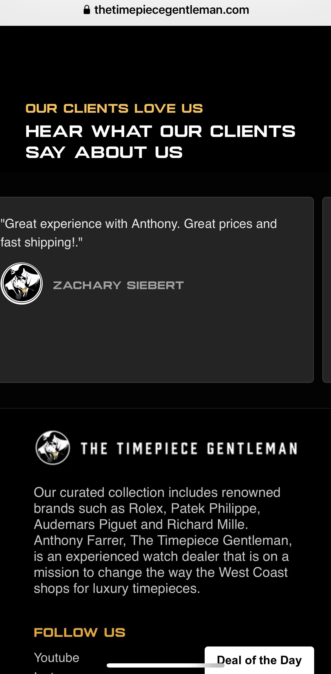The width and height of the screenshot is (331, 674).
Task: Tap the "Follow Us" footer heading
Action: (79, 633)
